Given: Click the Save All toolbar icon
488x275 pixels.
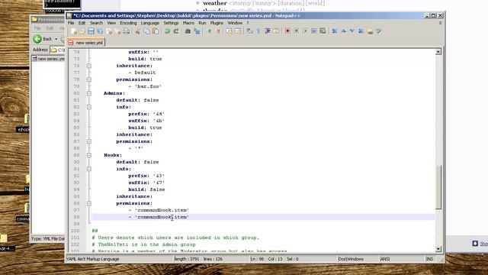Looking at the screenshot, I should coord(100,31).
